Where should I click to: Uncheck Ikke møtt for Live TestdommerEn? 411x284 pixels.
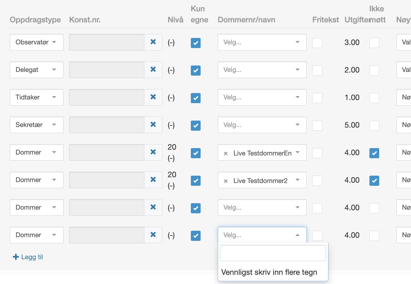click(x=374, y=153)
